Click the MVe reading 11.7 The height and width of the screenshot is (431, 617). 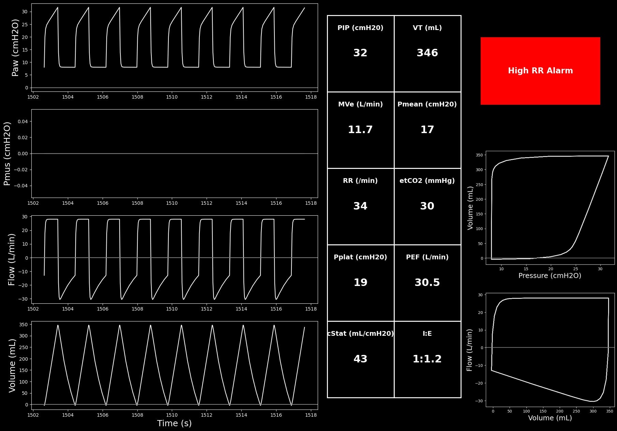click(360, 130)
